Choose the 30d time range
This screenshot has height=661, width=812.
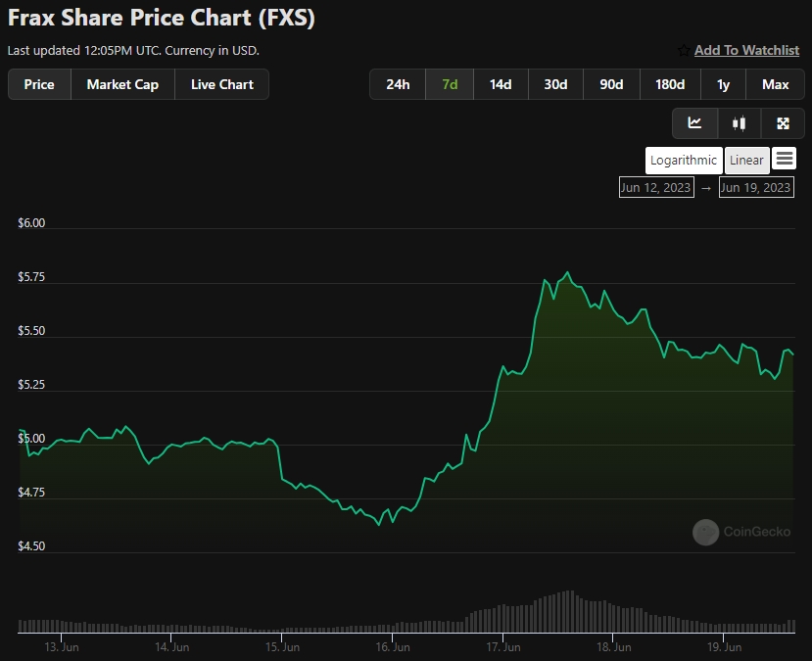coord(555,84)
